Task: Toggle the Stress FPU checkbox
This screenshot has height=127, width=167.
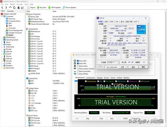Action: pos(78,63)
